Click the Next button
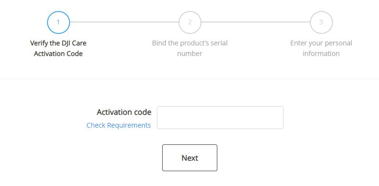 point(190,158)
